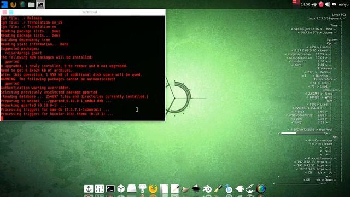Click the red terminal cursor prompt
Image resolution: width=350 pixels, height=197 pixels.
coord(2,118)
